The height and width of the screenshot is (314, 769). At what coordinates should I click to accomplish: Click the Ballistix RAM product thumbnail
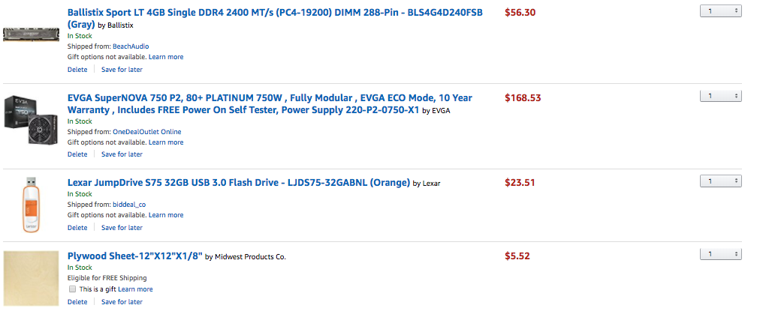click(x=31, y=35)
